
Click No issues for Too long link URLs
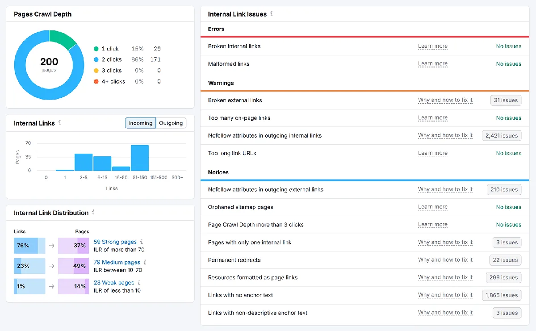509,153
